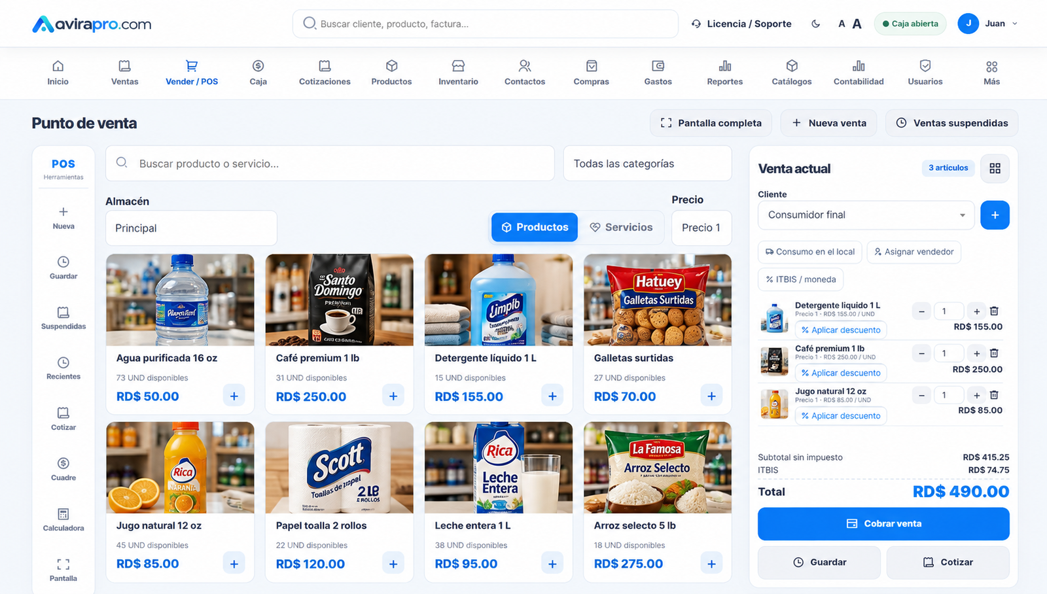Open Suspendidas in the sidebar
The height and width of the screenshot is (594, 1047).
click(x=63, y=318)
